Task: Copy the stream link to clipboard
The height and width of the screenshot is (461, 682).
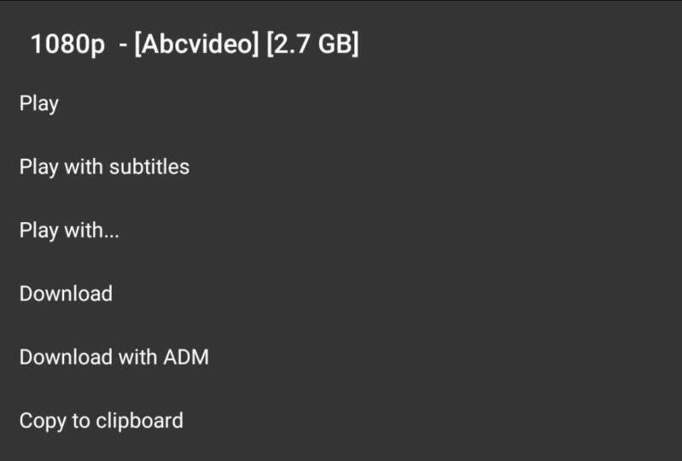Action: (101, 420)
